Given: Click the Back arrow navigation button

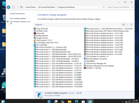Looking at the screenshot, I should [8, 7].
